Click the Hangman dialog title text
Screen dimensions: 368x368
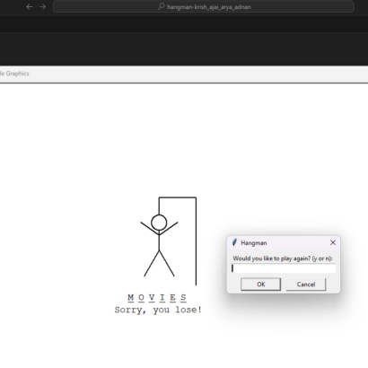coord(254,243)
